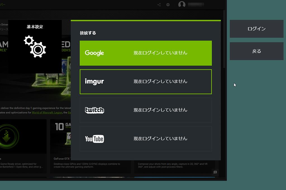Open settings via the gear icon in top bar
Screen dimensions: 286x190
[168, 5]
